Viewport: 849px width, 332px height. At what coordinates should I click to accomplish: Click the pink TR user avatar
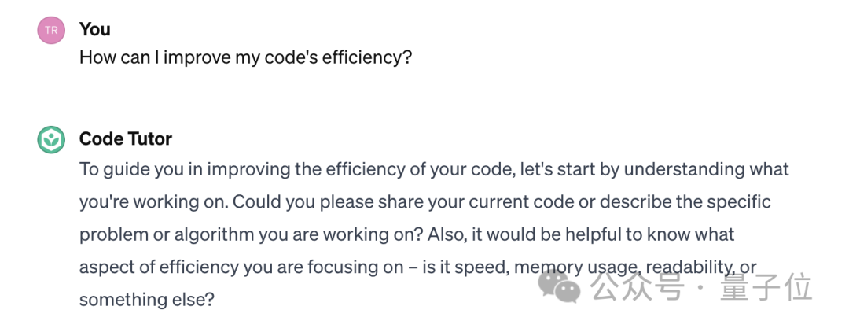click(x=51, y=30)
